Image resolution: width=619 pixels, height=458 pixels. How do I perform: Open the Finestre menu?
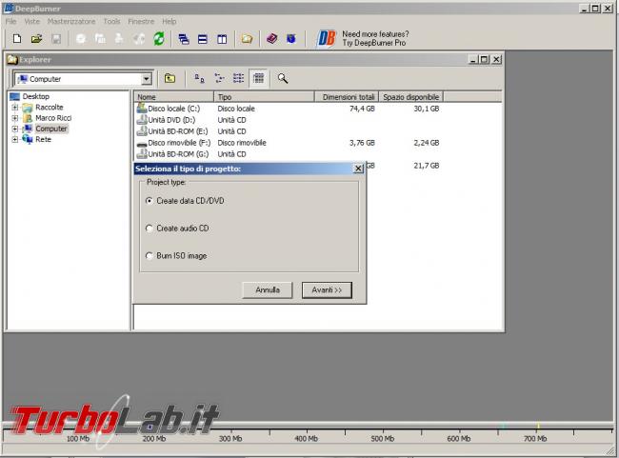click(x=141, y=21)
